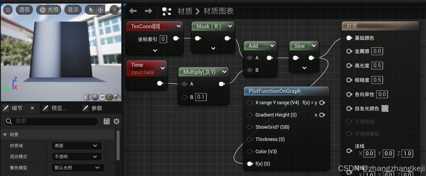
Task: Click the Time node output pin
Action: tap(160, 83)
